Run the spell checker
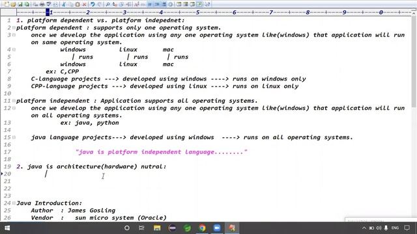This screenshot has height=234, width=417. coord(49,5)
